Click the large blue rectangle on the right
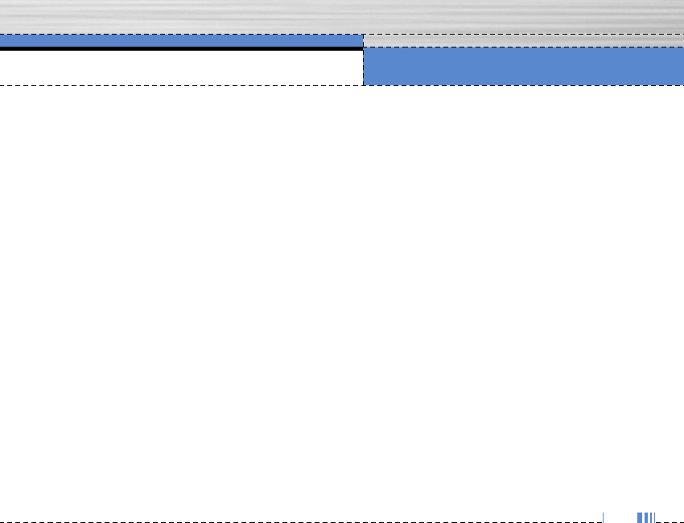 point(524,66)
